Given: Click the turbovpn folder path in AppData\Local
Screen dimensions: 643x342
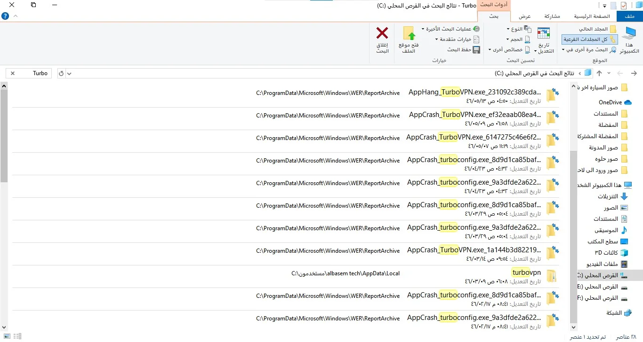Looking at the screenshot, I should 346,273.
